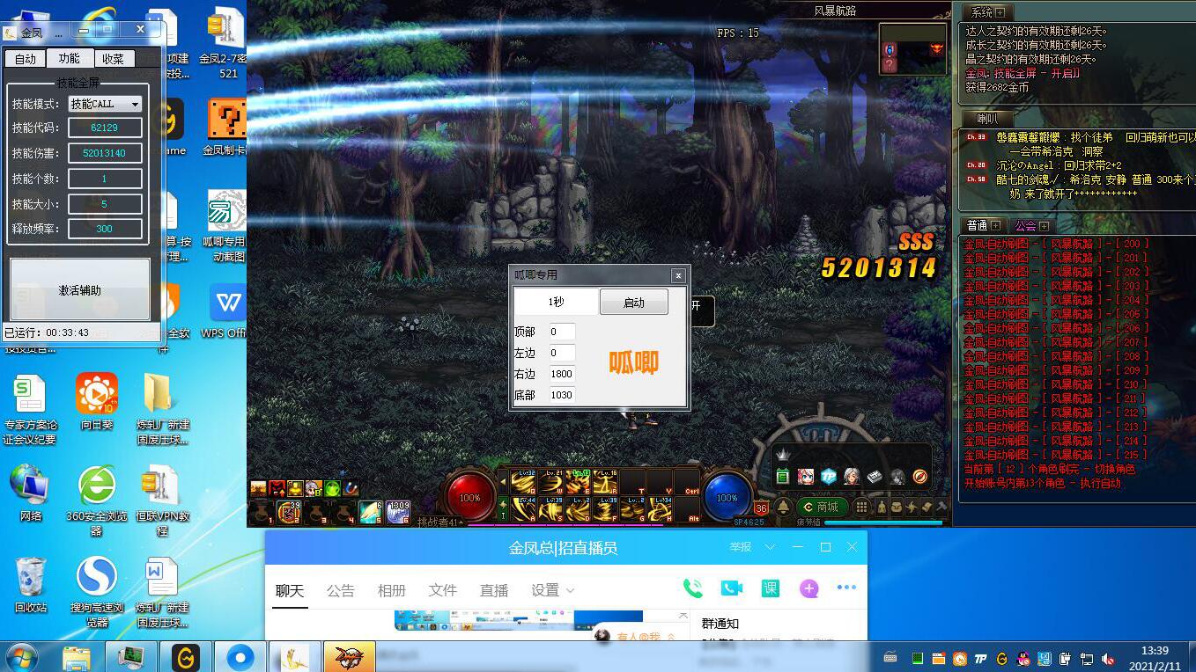Open the game's grid main menu icon
The image size is (1196, 672).
click(861, 507)
